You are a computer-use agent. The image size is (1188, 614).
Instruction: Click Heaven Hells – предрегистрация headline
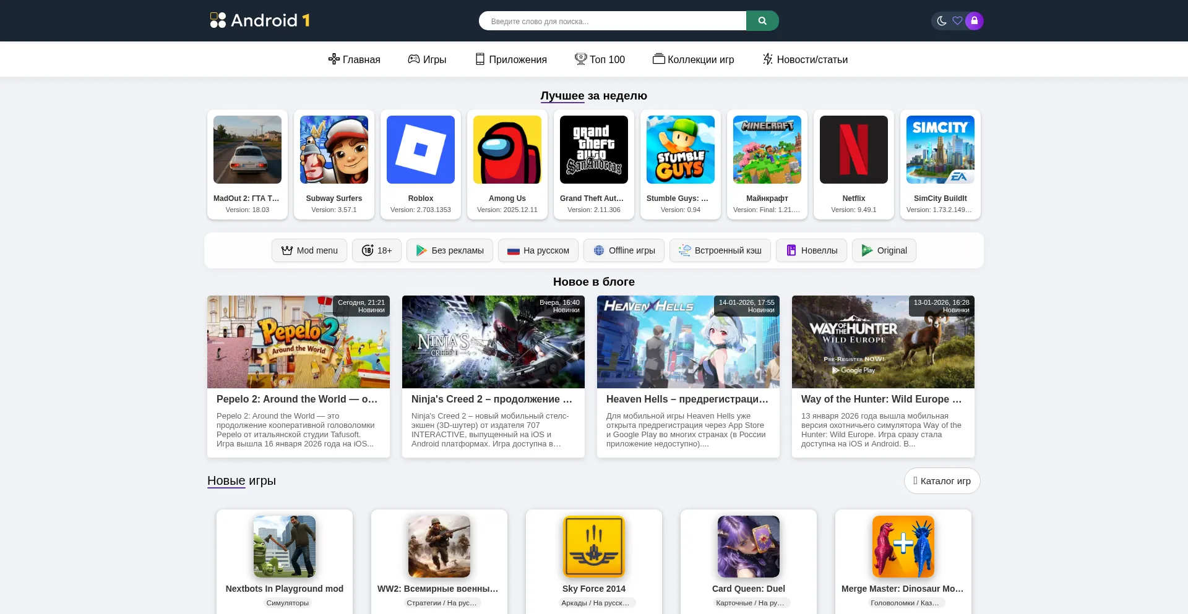pyautogui.click(x=687, y=399)
